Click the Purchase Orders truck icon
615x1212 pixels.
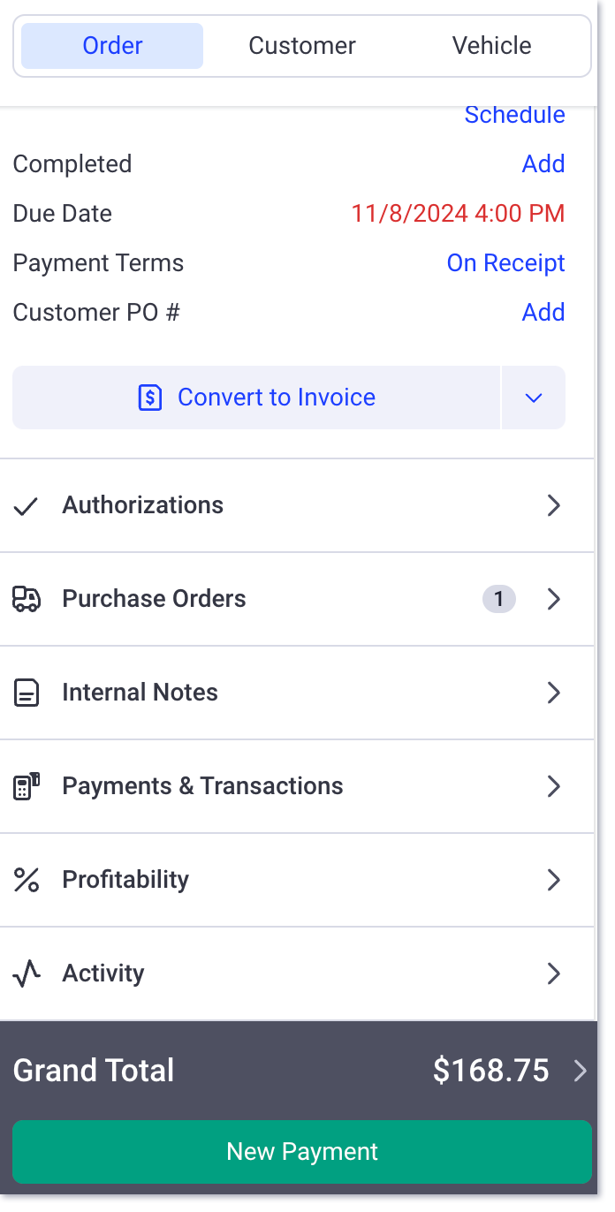[27, 599]
